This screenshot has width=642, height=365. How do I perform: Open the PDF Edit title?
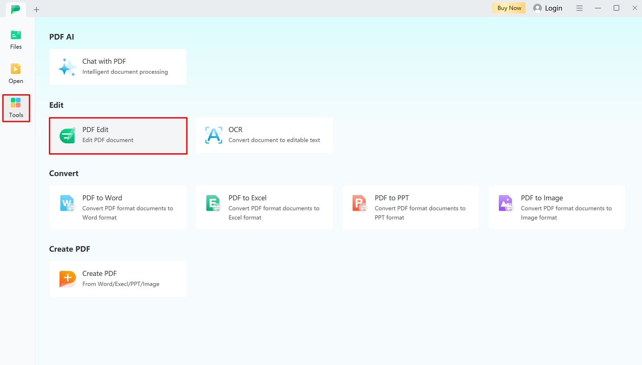pos(95,130)
